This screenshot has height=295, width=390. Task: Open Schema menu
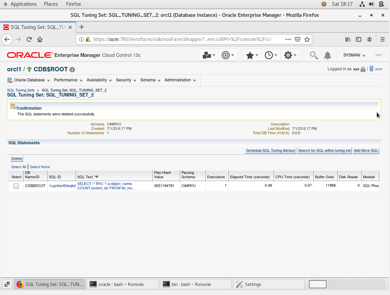pyautogui.click(x=150, y=80)
